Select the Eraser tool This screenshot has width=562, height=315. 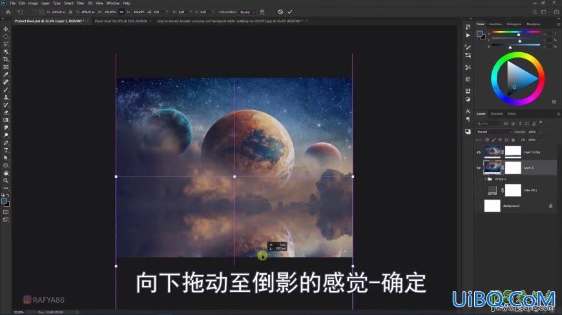point(6,112)
